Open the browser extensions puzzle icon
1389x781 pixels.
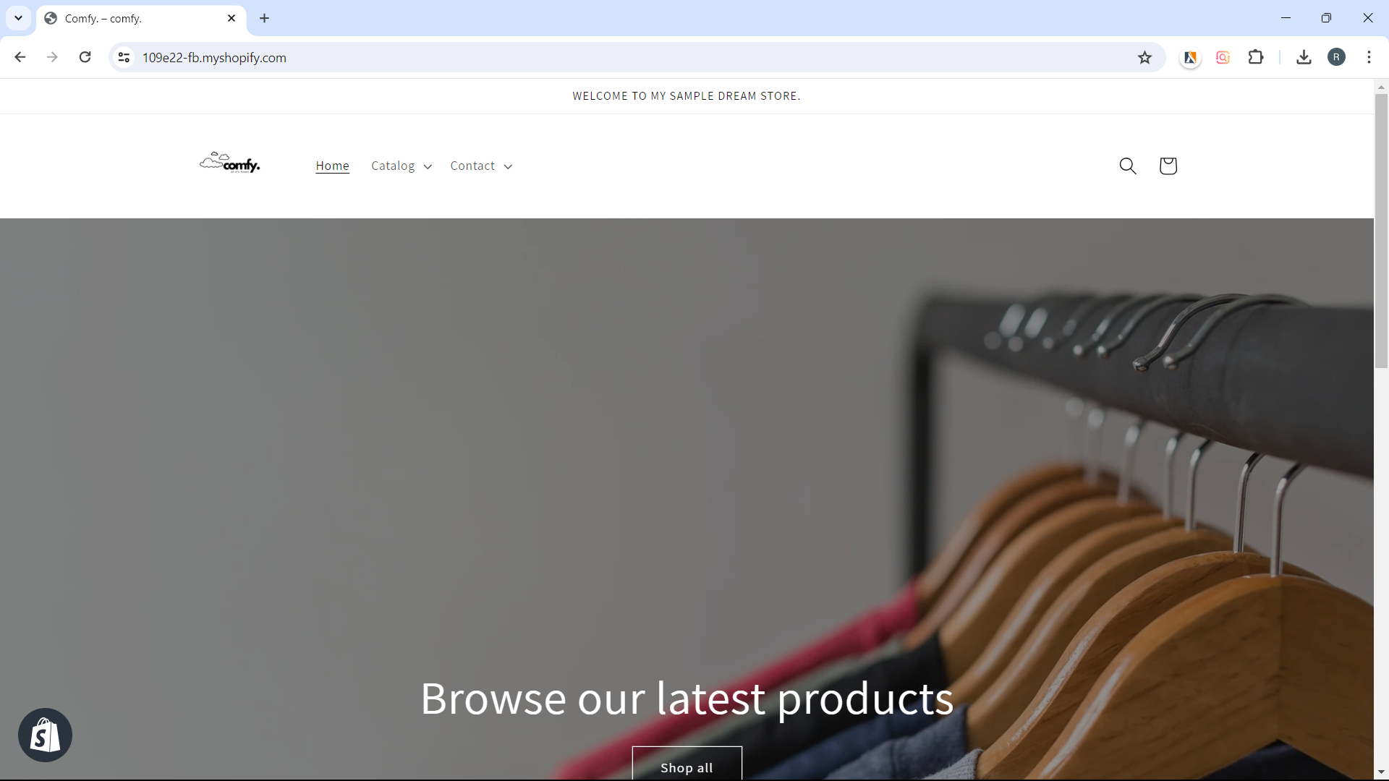click(1256, 57)
